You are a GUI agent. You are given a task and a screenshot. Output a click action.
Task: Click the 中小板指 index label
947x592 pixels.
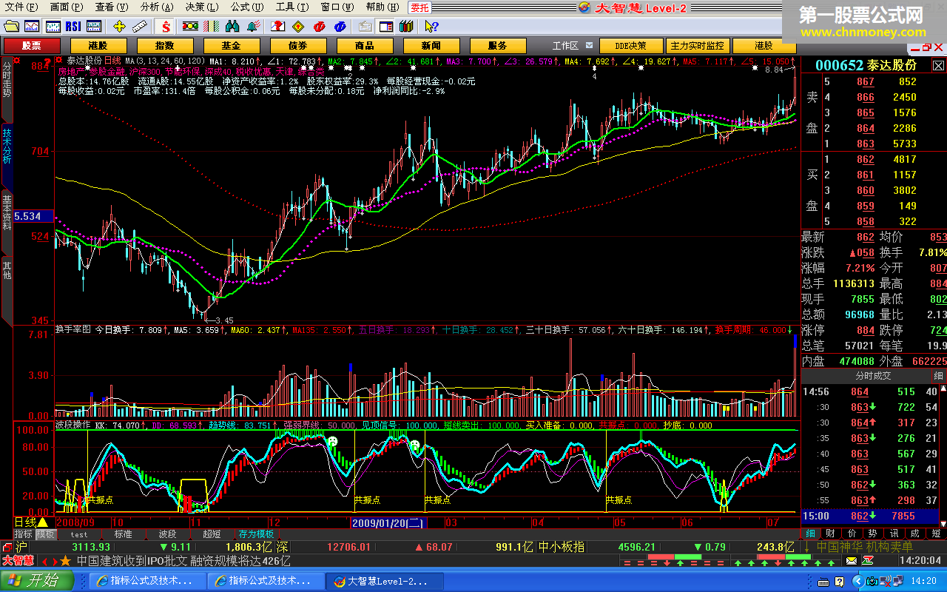click(x=562, y=547)
